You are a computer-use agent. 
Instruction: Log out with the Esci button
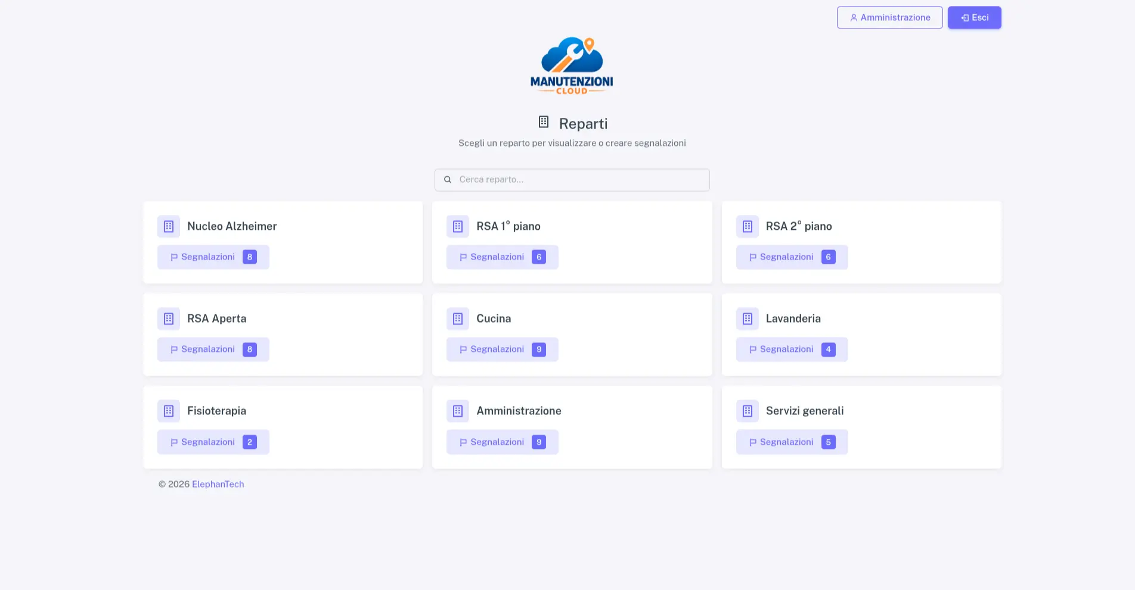tap(975, 18)
